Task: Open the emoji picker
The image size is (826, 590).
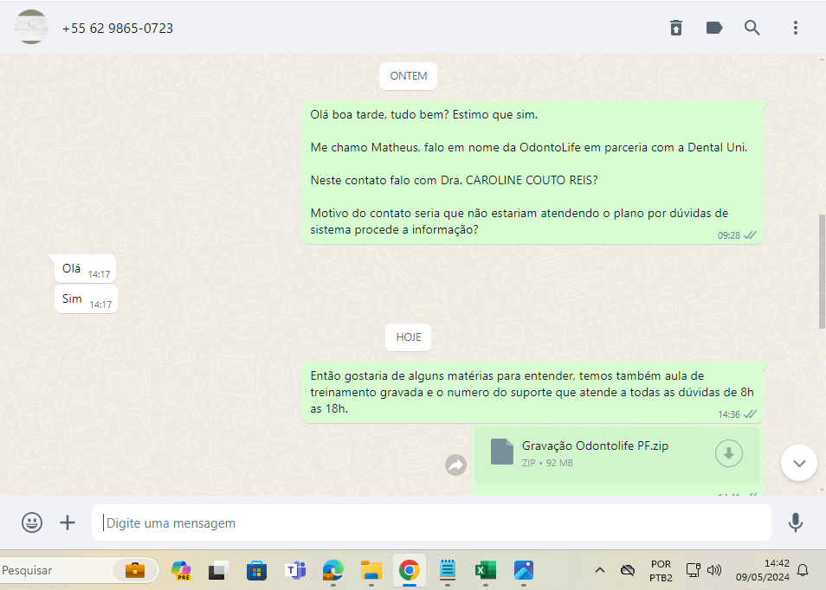Action: click(32, 523)
